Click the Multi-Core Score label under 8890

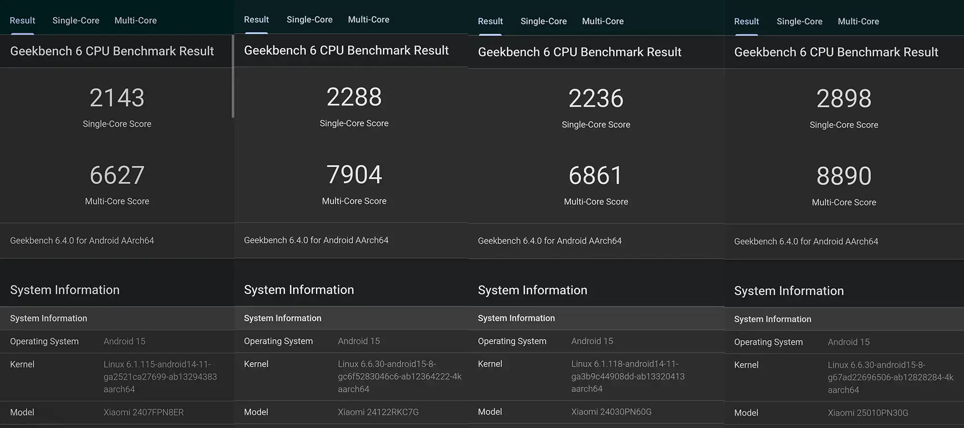click(x=844, y=202)
